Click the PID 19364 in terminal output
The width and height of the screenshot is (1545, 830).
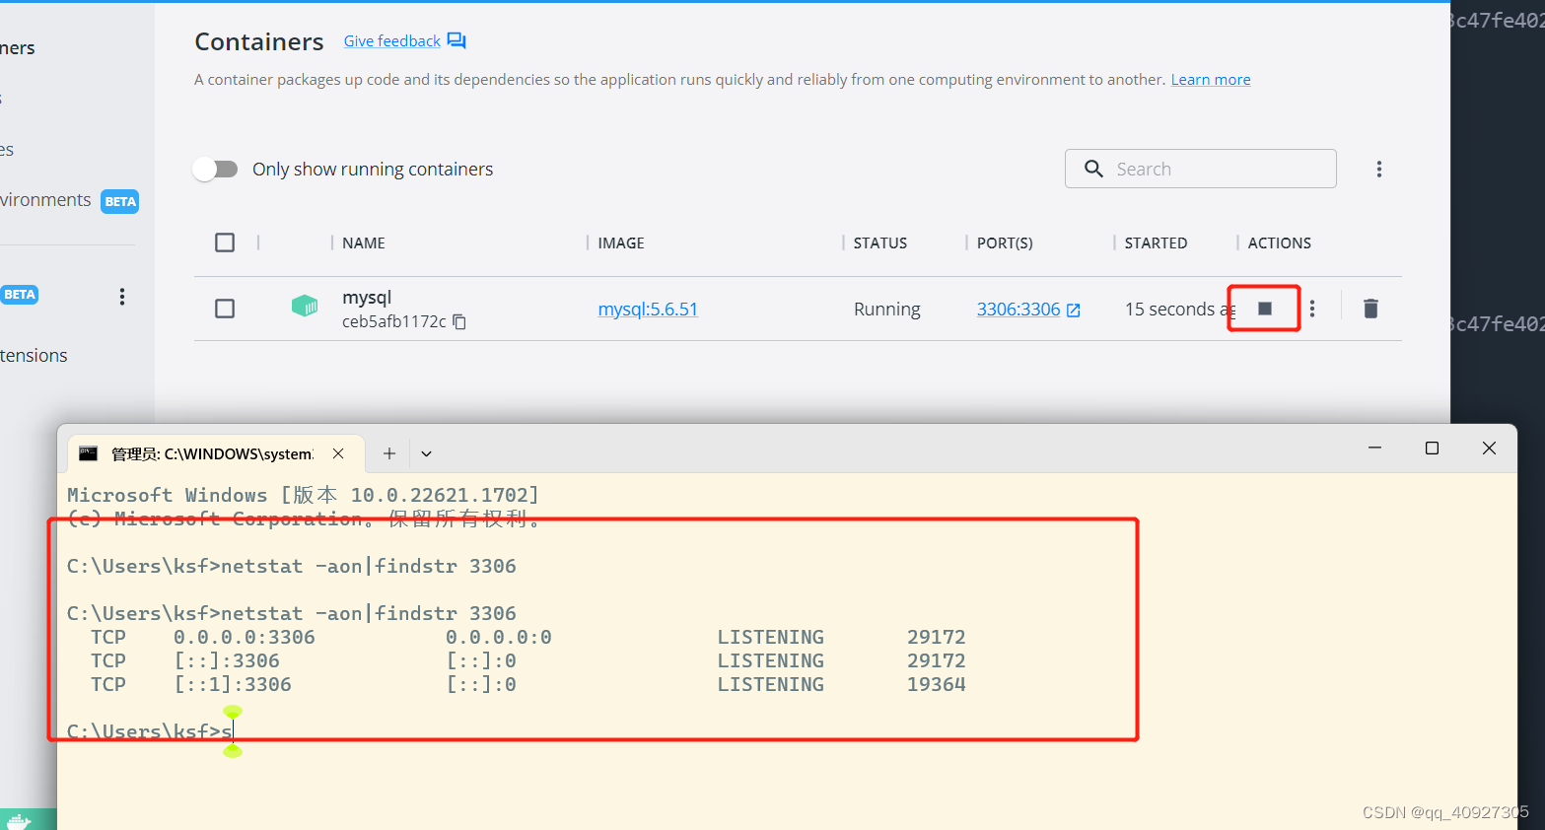937,684
